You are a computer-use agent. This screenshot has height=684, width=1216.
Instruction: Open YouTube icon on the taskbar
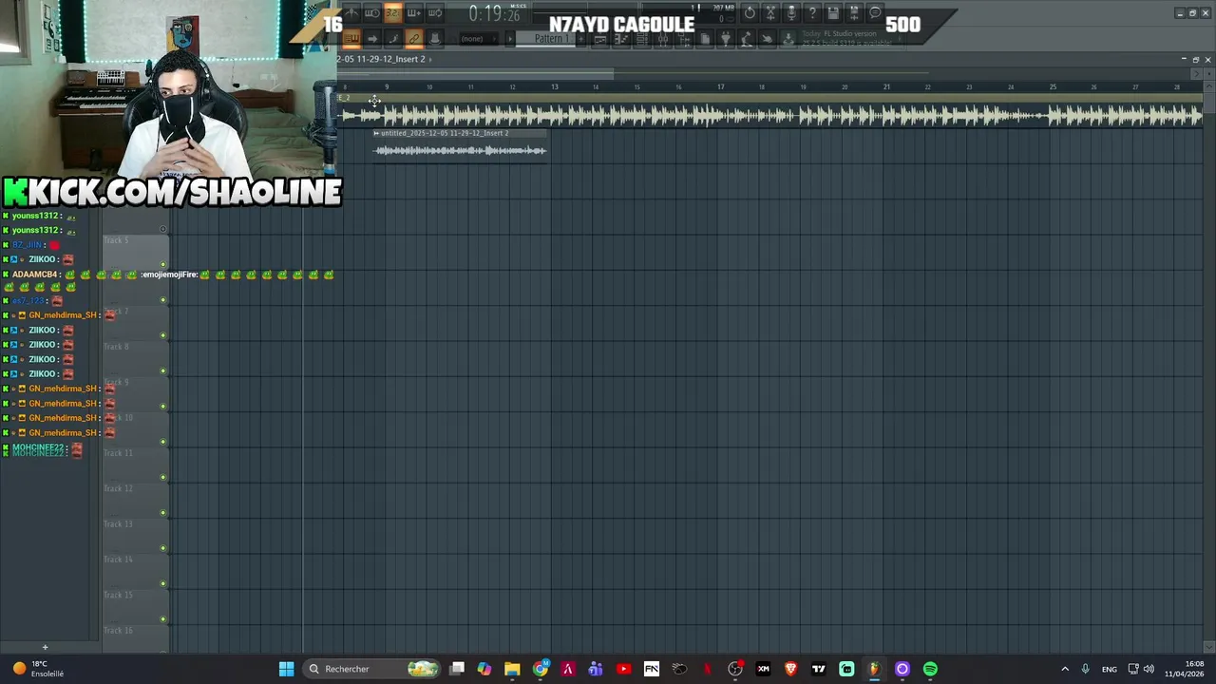coord(623,669)
